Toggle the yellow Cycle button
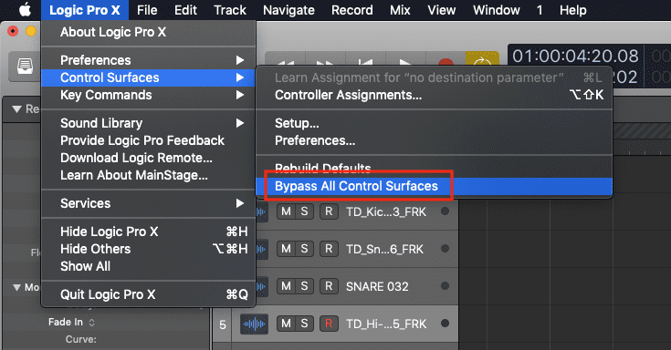The image size is (671, 350). click(x=482, y=59)
